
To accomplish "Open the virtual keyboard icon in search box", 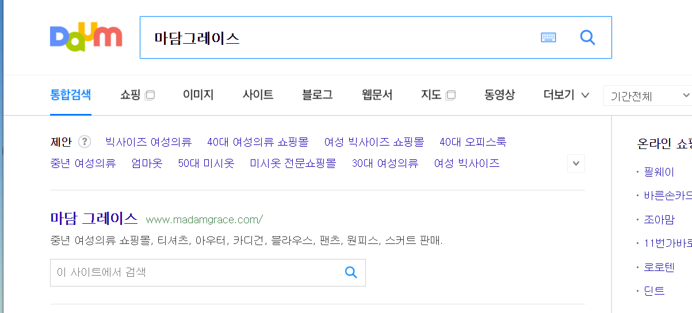I will pyautogui.click(x=548, y=37).
